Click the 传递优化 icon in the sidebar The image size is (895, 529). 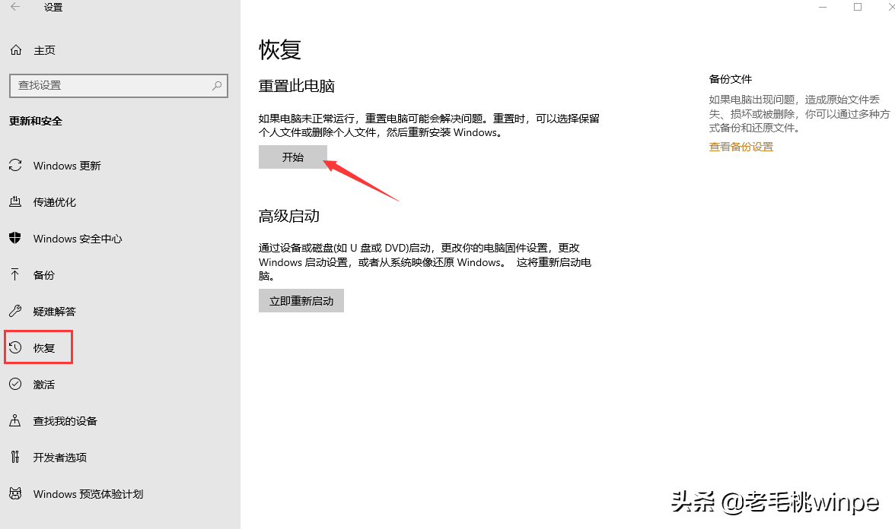click(x=15, y=202)
